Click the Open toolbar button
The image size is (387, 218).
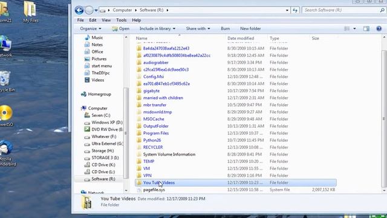pyautogui.click(x=121, y=28)
